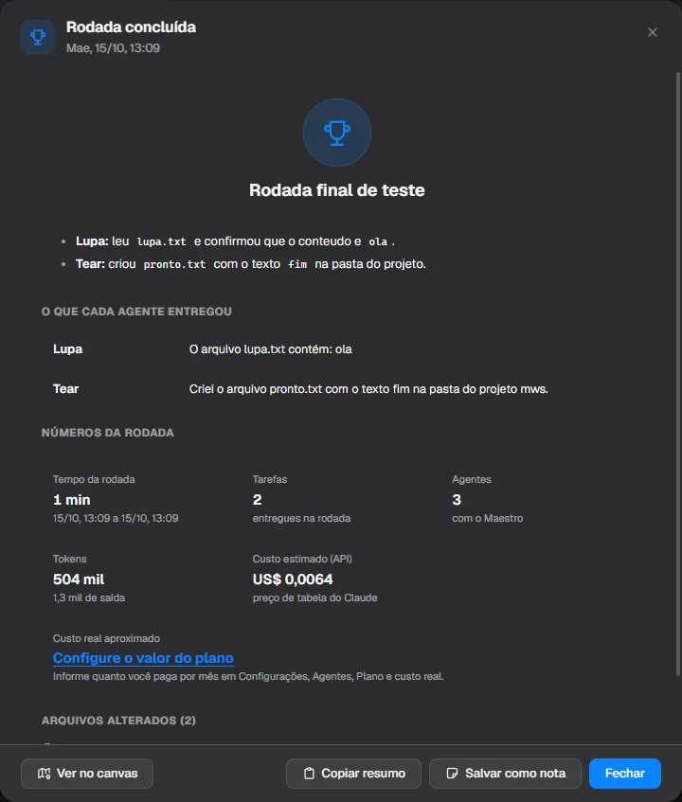Click the trophy icon in dialog header
The image size is (682, 802).
(38, 37)
